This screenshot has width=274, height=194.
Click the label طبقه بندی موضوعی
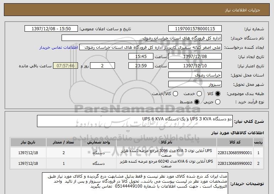[245, 94]
